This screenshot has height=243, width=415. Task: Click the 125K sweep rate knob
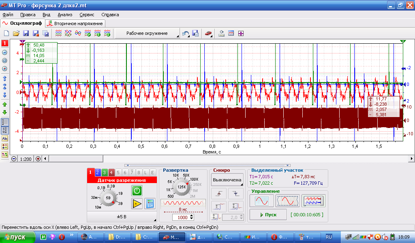click(x=182, y=187)
